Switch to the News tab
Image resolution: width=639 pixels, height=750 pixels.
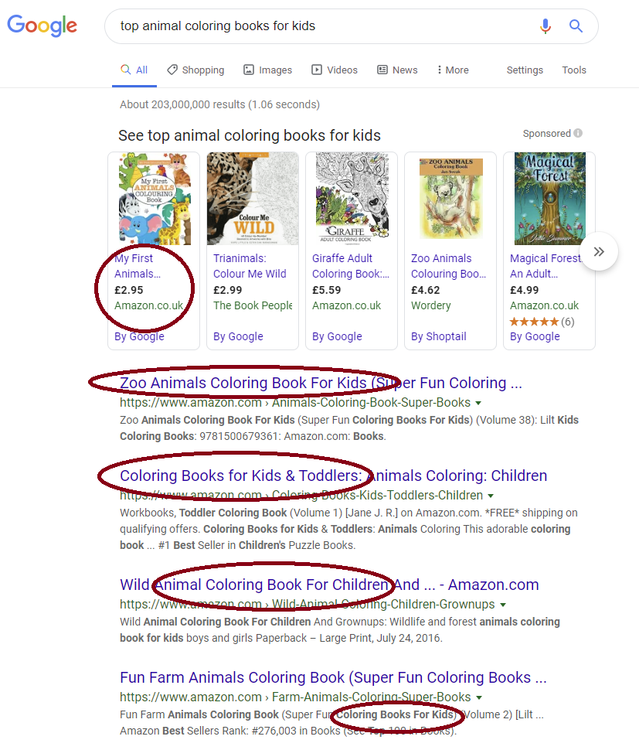397,70
